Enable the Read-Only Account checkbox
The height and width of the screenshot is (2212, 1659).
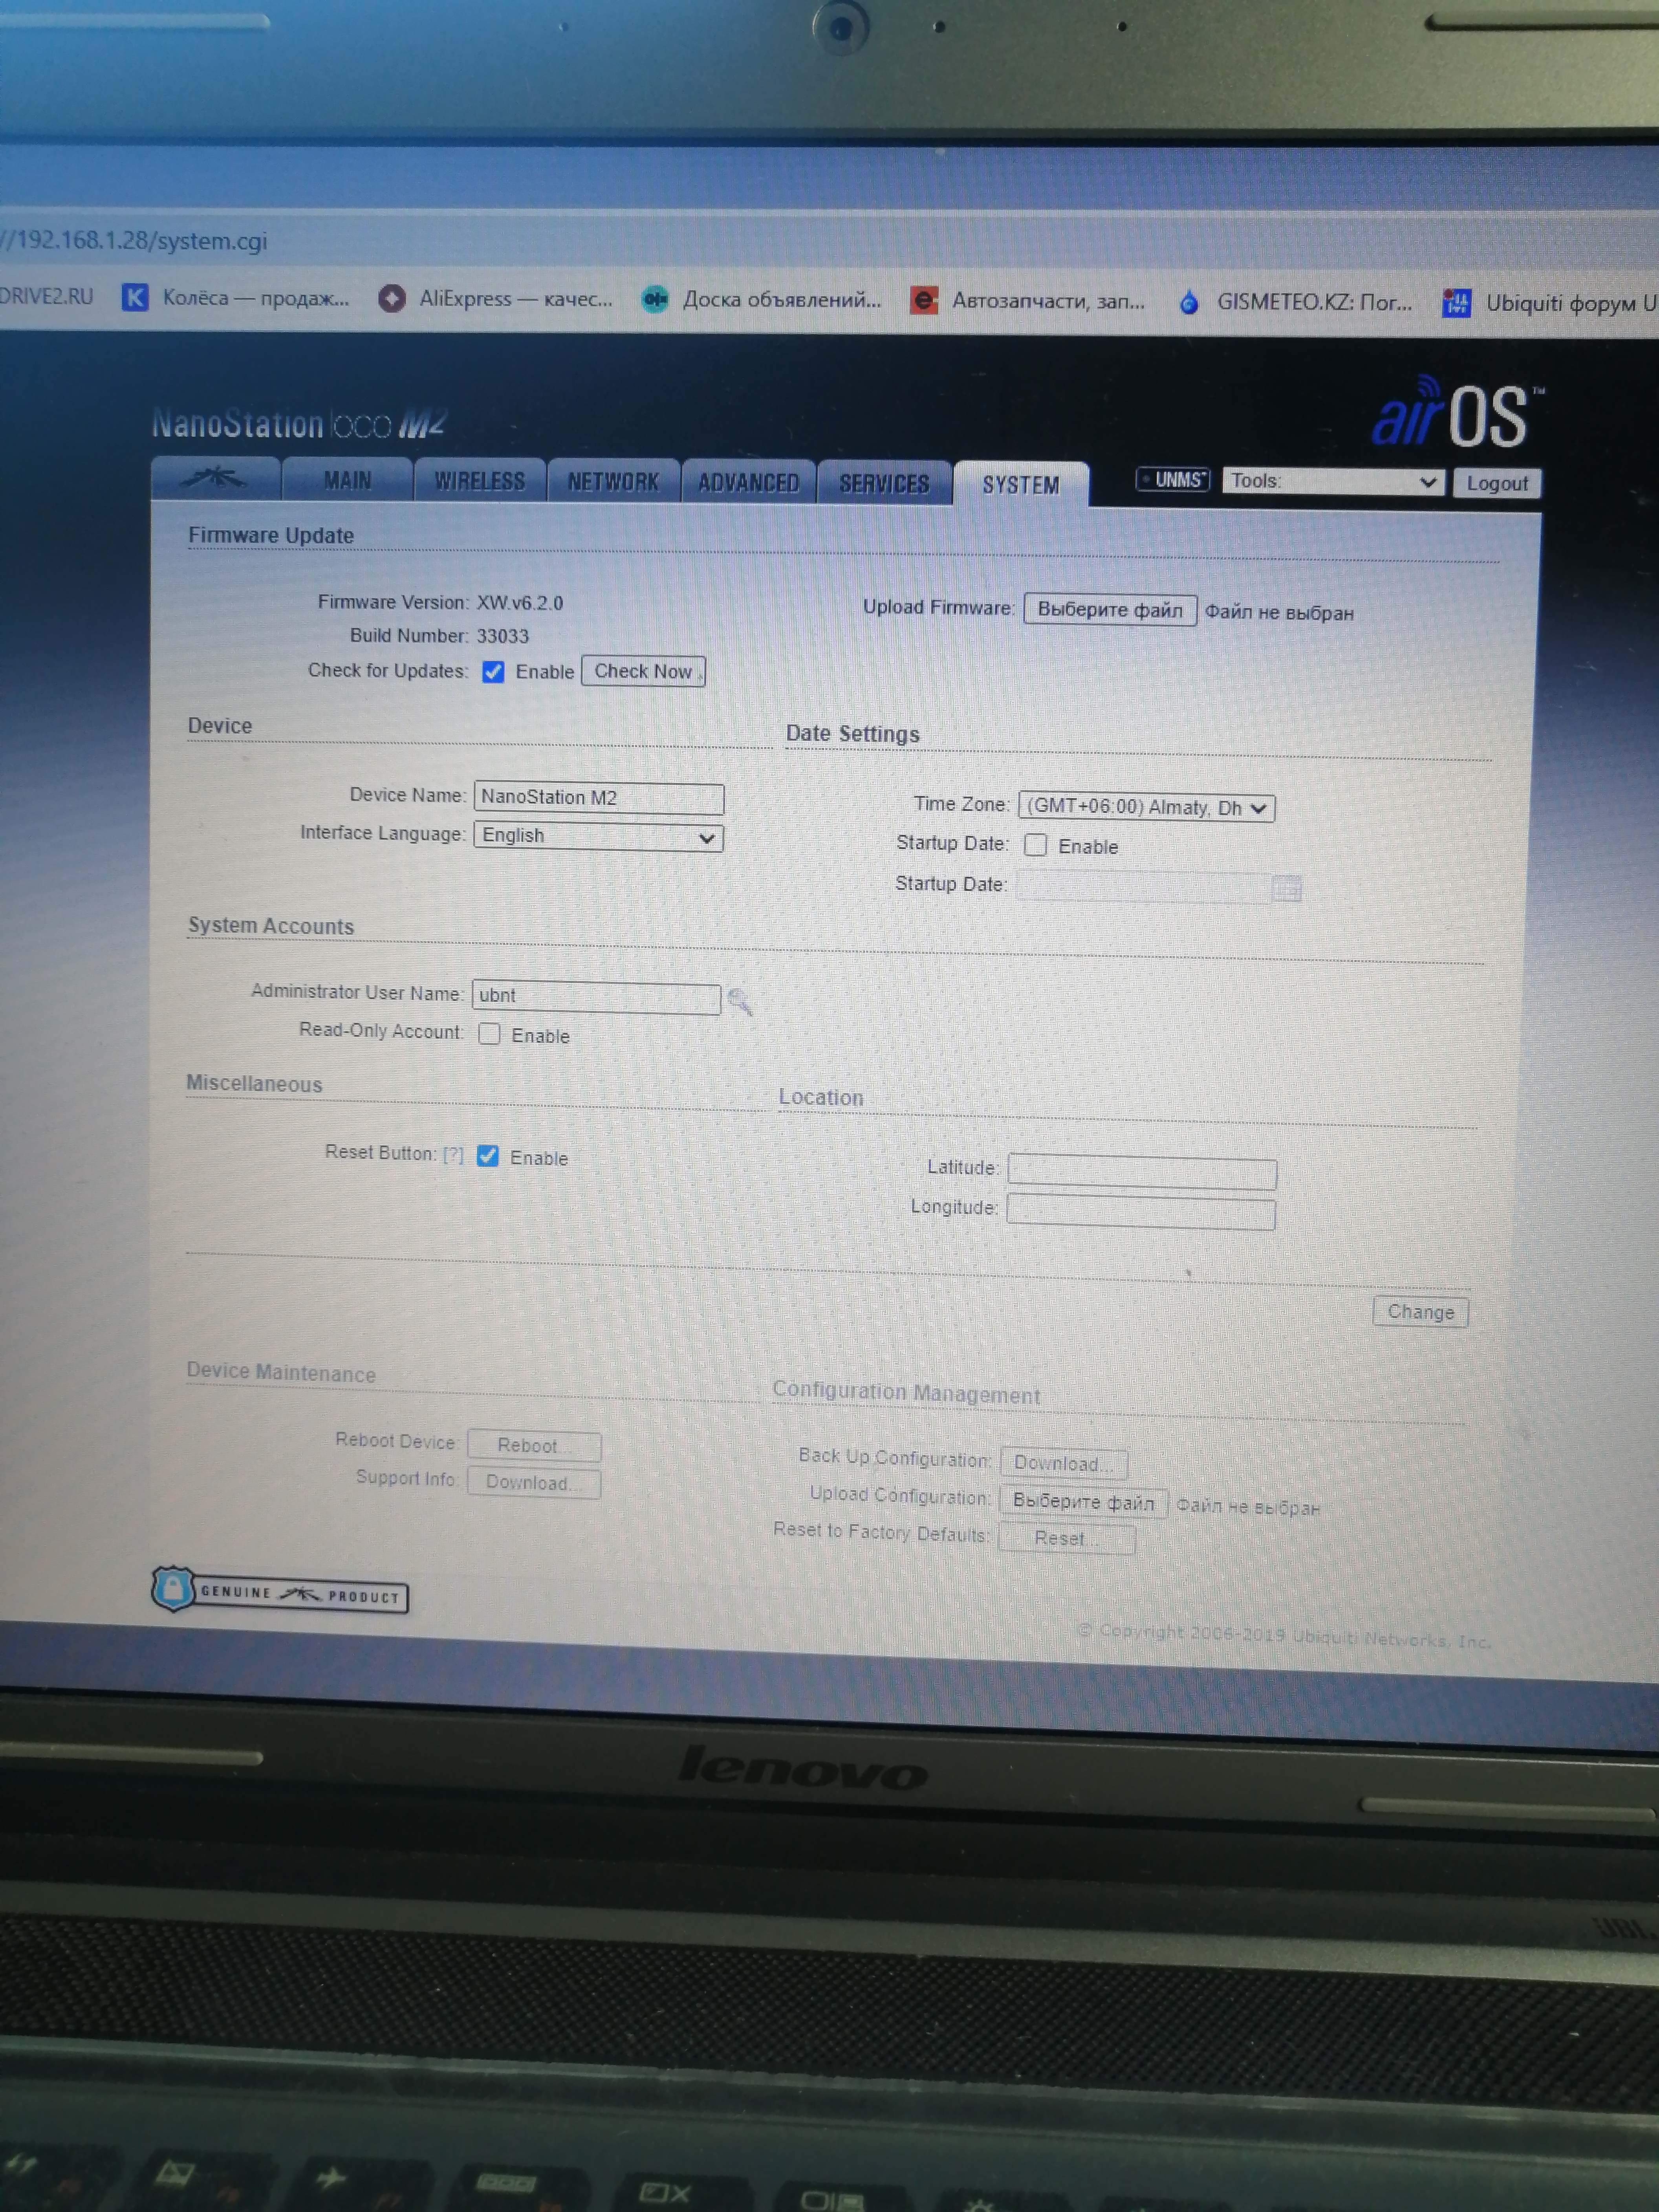tap(489, 1034)
